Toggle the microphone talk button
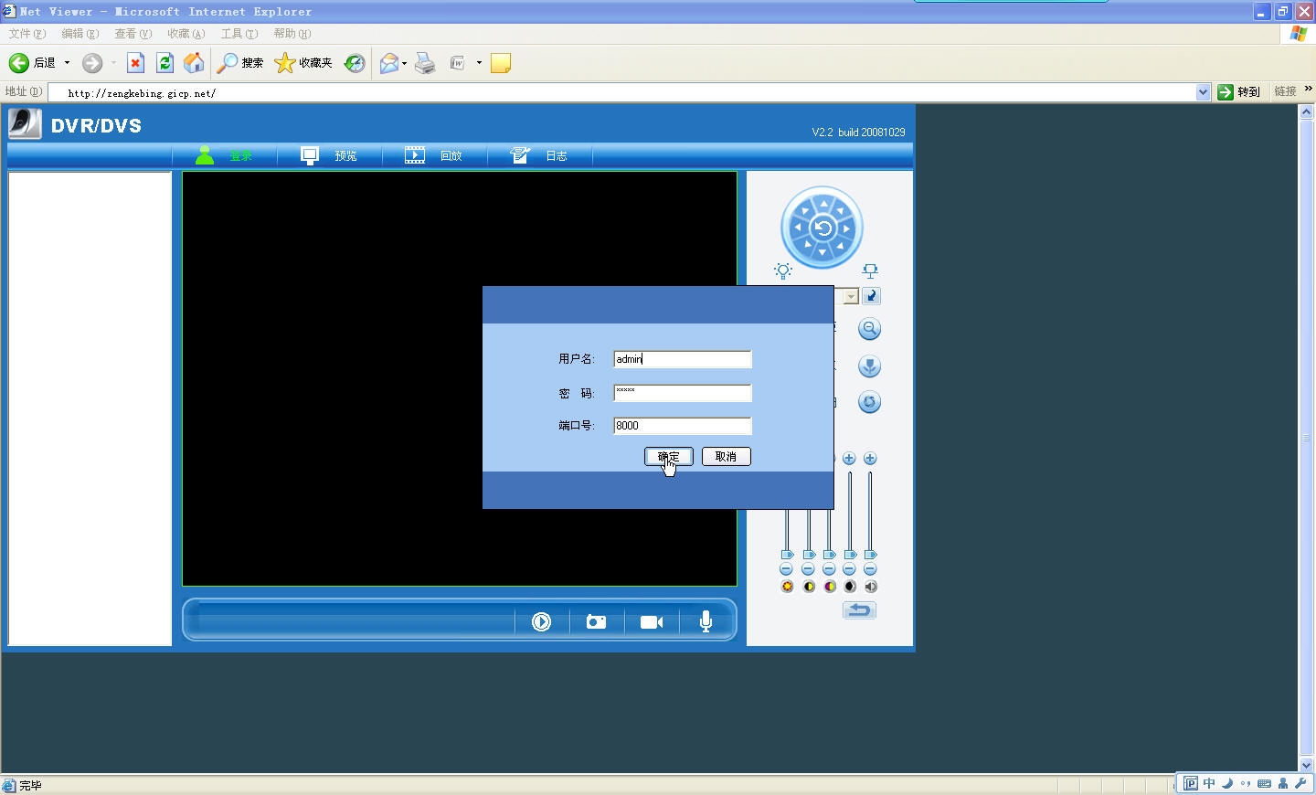The height and width of the screenshot is (795, 1316). [x=706, y=622]
